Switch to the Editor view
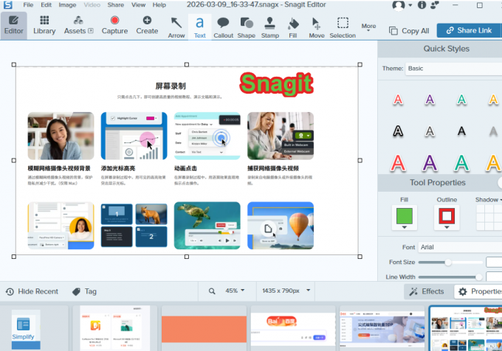This screenshot has height=351, width=502. pyautogui.click(x=14, y=25)
